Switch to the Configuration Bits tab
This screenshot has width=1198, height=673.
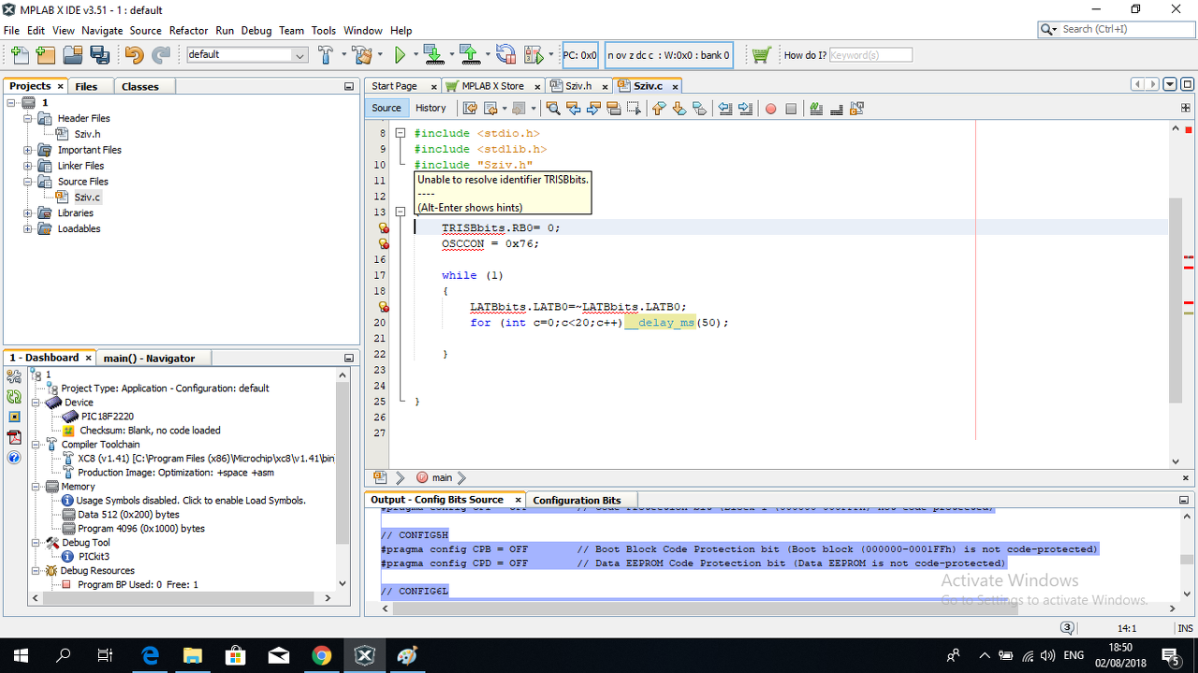[x=577, y=500]
